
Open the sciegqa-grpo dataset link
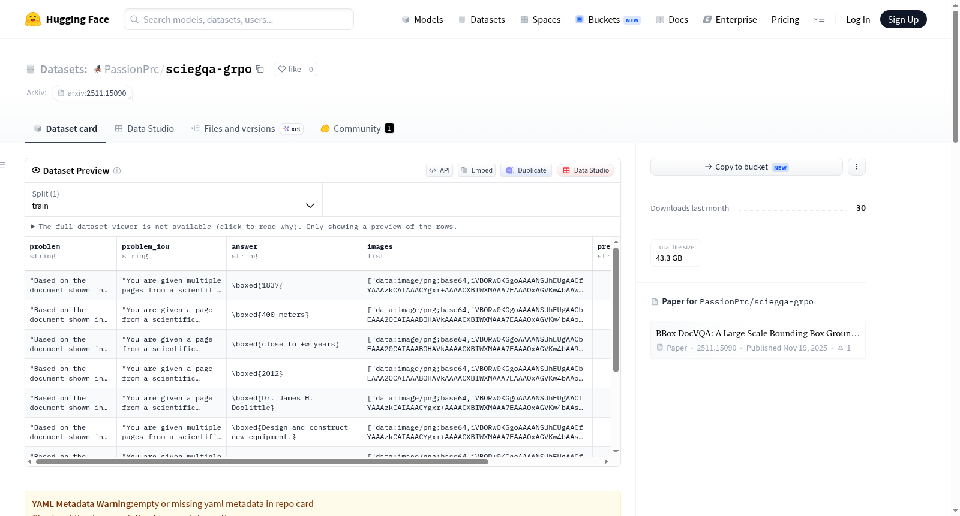coord(208,69)
